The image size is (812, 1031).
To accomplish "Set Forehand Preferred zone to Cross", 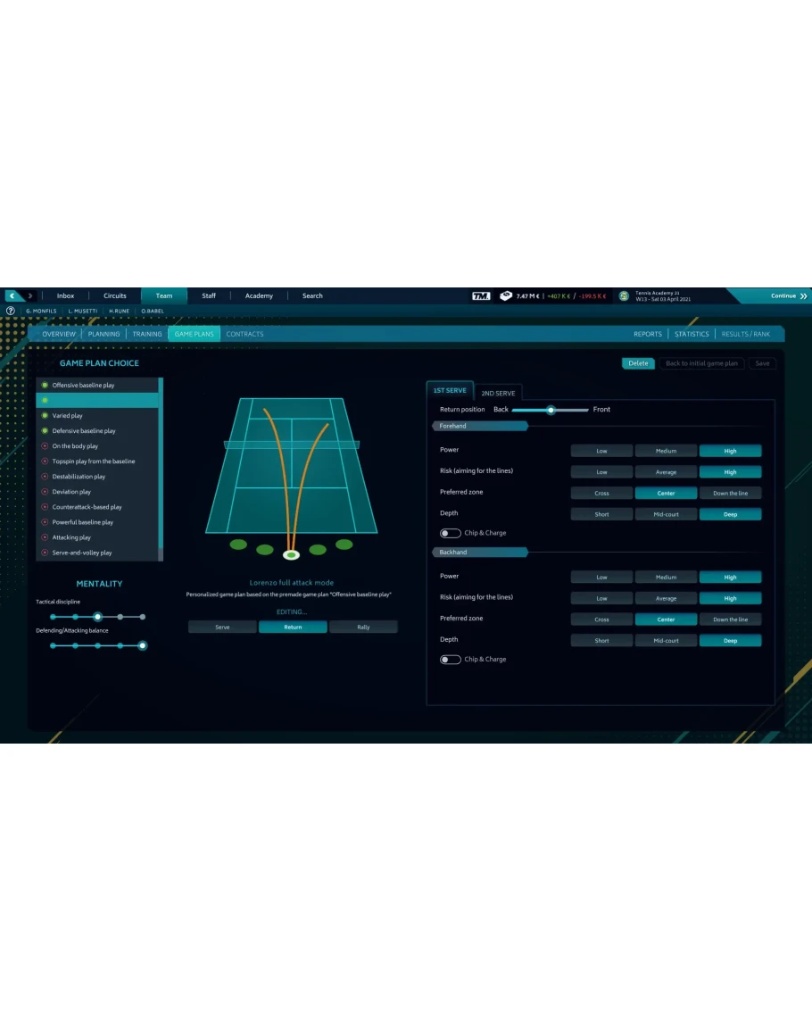I will pyautogui.click(x=601, y=493).
